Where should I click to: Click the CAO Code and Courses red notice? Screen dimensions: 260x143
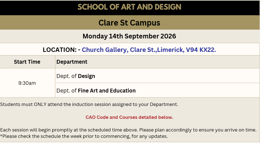click(129, 117)
